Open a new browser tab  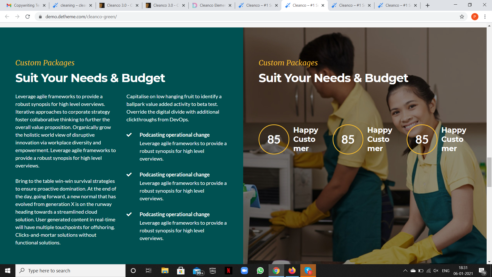pyautogui.click(x=427, y=5)
